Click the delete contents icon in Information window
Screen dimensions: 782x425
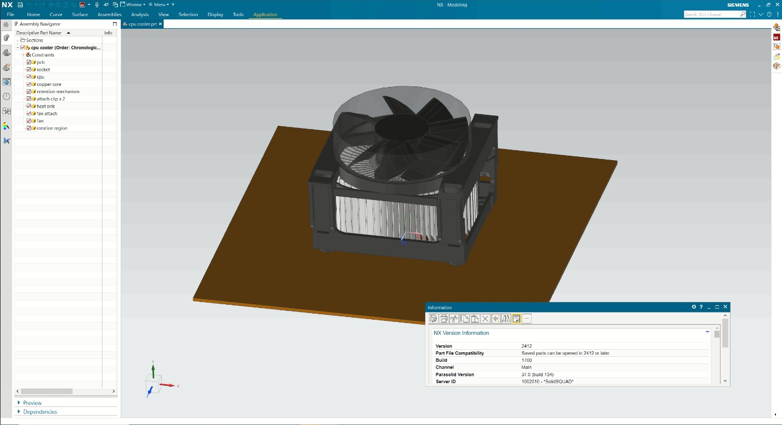click(x=486, y=319)
